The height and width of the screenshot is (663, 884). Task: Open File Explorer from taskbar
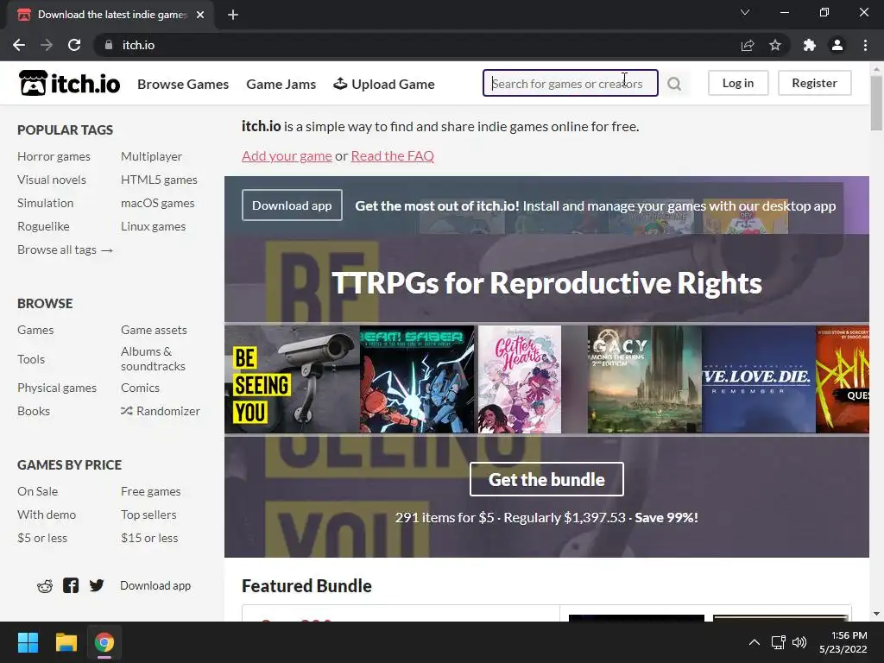click(x=66, y=642)
